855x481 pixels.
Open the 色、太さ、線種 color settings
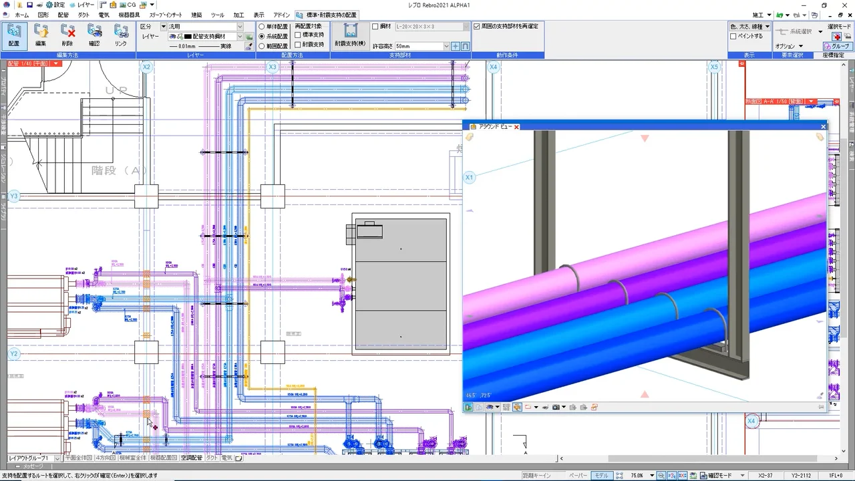[749, 27]
